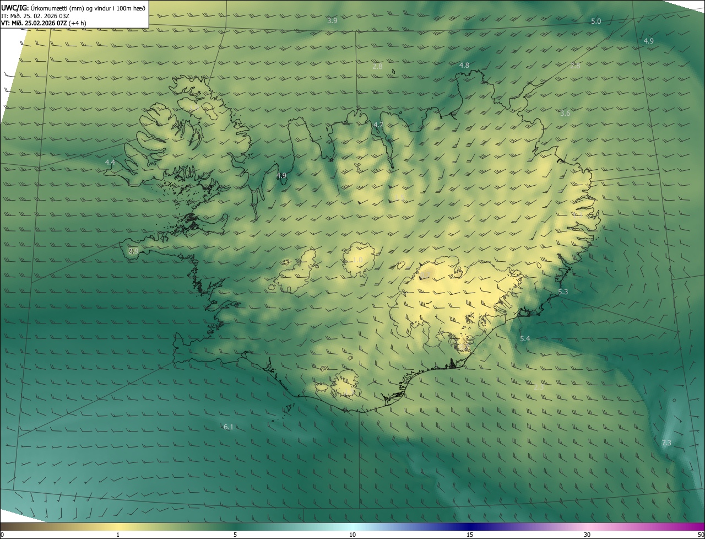Click the map value '2.3'
The image size is (705, 539).
pos(539,387)
